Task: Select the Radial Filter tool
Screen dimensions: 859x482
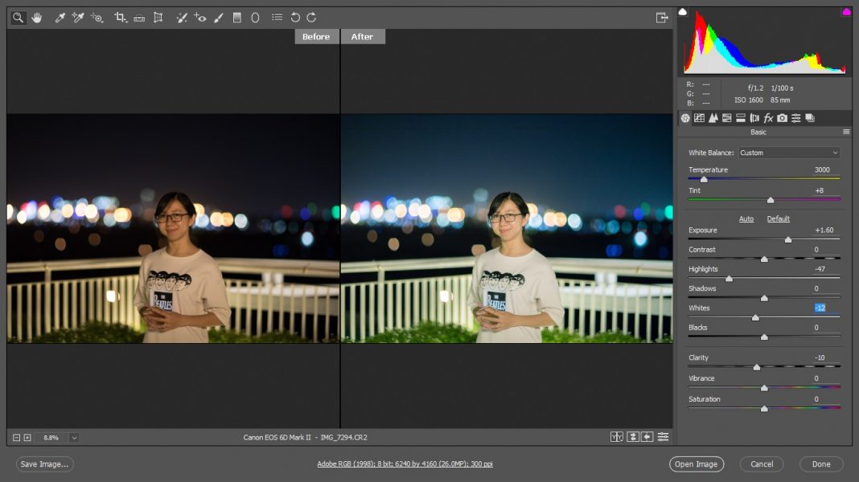Action: coord(255,18)
